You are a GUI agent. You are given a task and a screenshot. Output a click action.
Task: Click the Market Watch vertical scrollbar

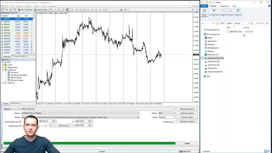(x=34, y=34)
